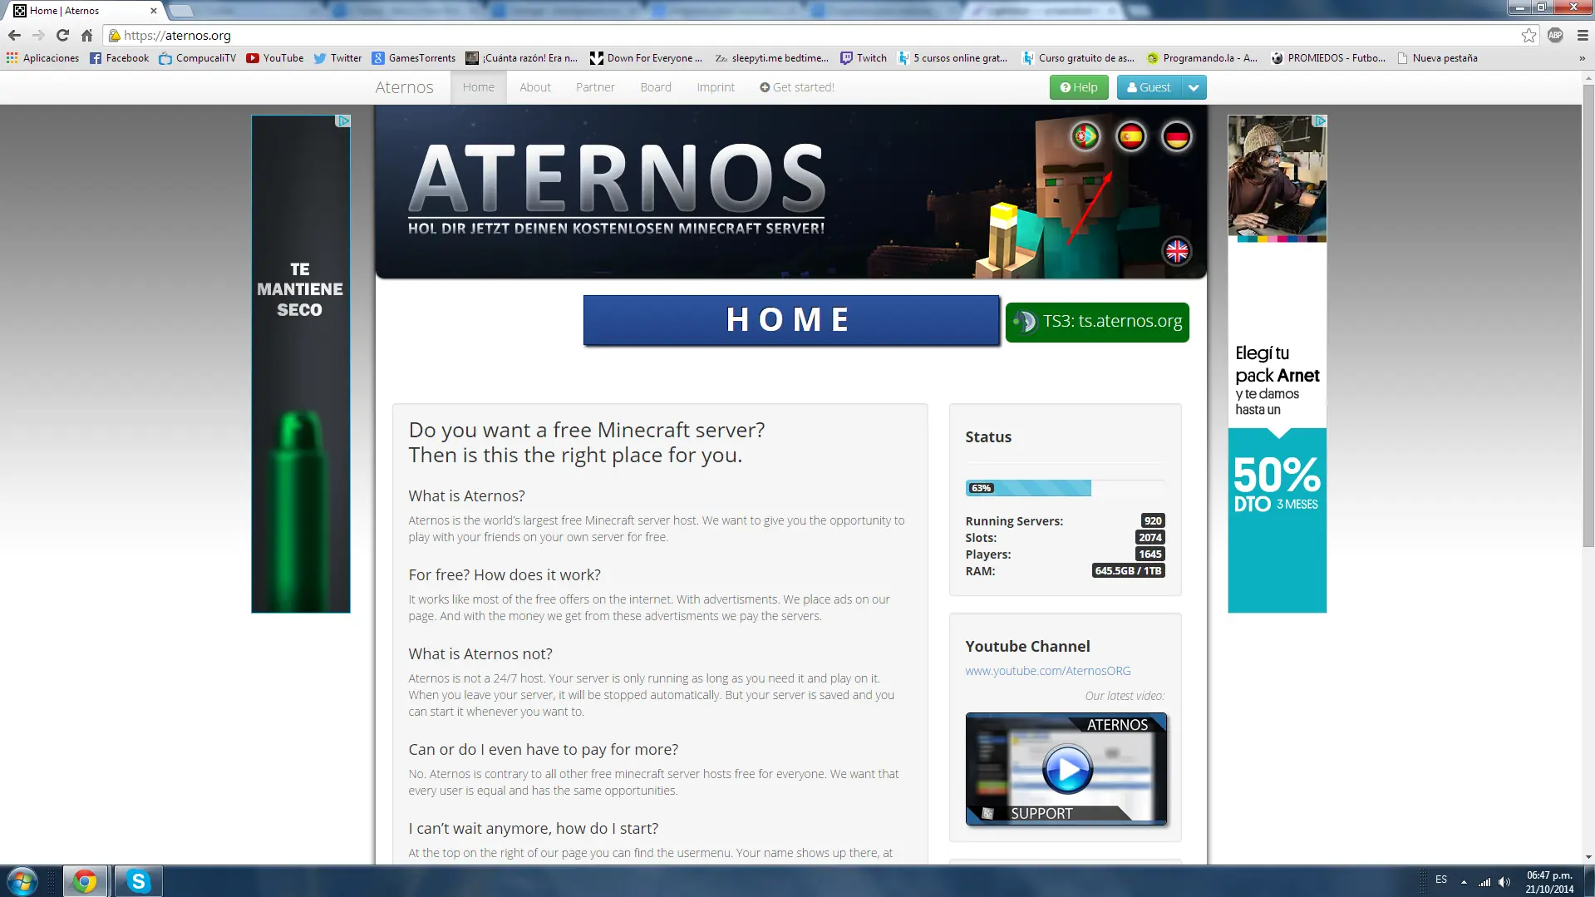Go to the browser home page
The height and width of the screenshot is (897, 1595).
pyautogui.click(x=86, y=36)
